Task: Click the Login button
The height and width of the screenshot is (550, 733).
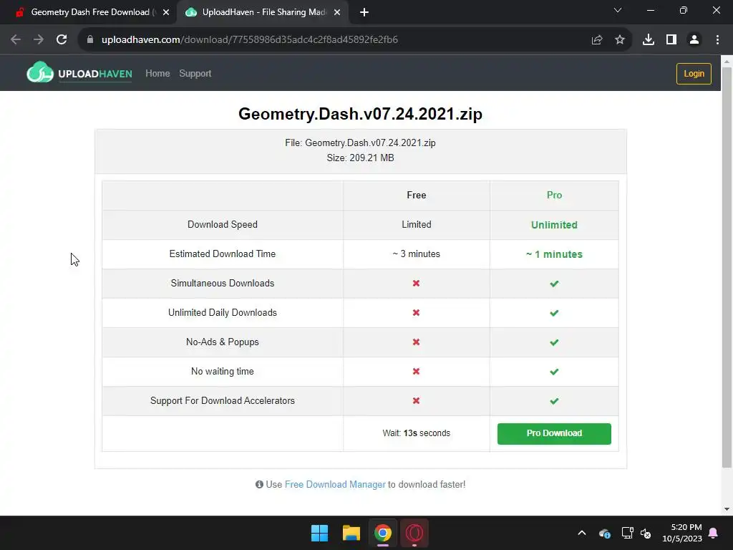Action: [x=694, y=74]
